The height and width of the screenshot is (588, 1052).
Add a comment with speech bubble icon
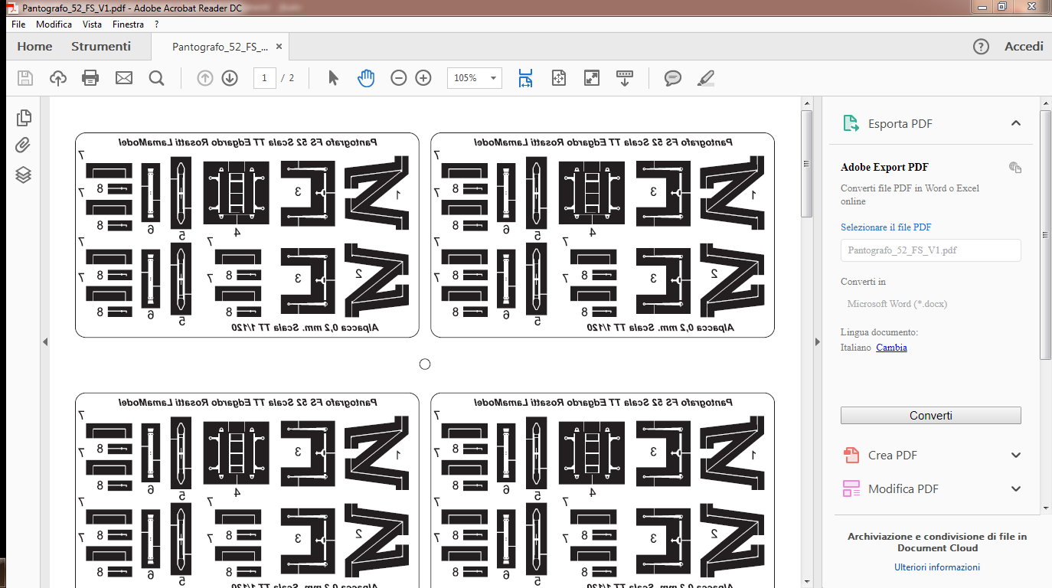tap(673, 78)
